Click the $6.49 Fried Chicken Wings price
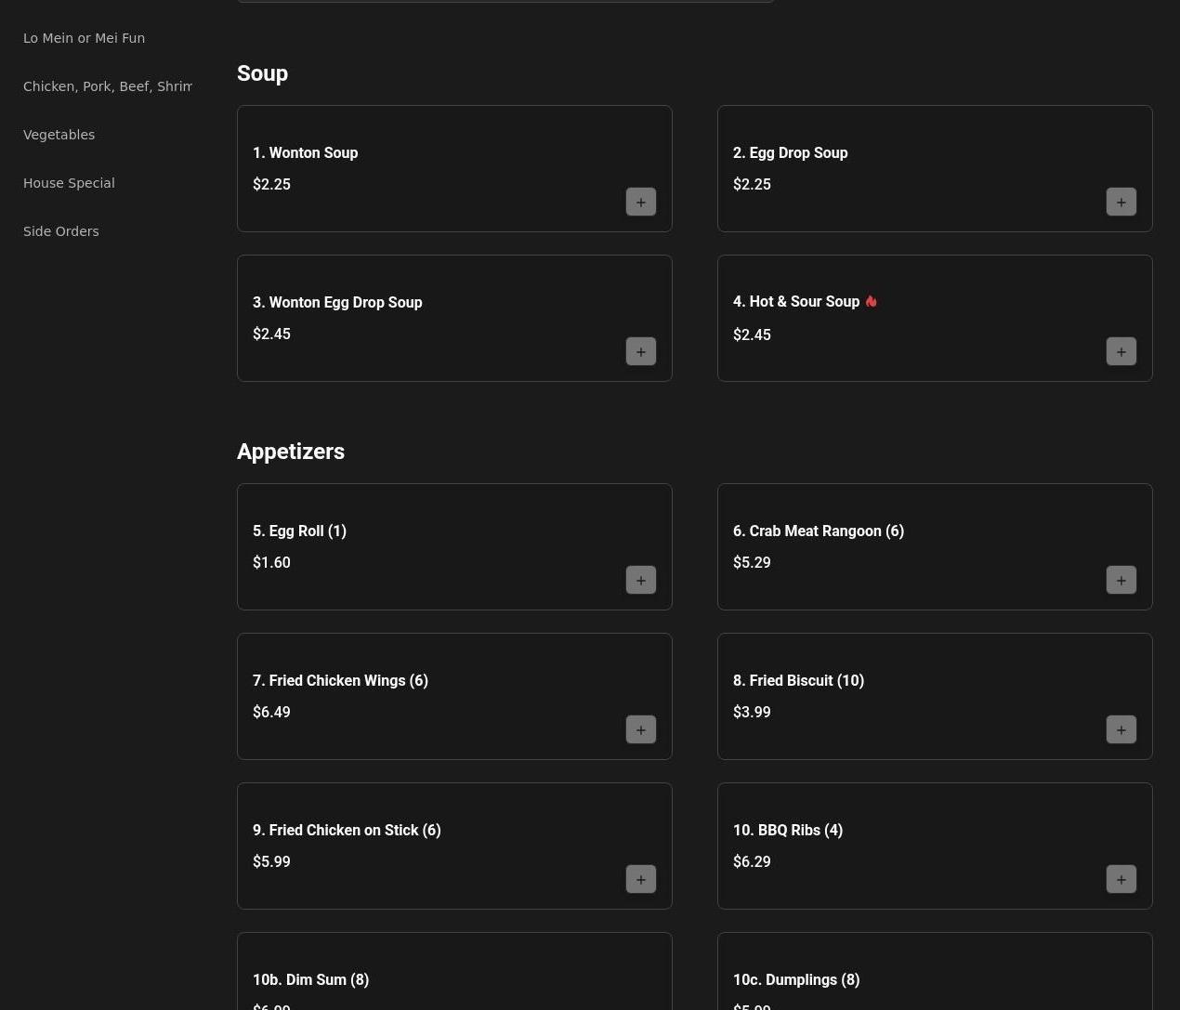Viewport: 1180px width, 1010px height. 271,712
